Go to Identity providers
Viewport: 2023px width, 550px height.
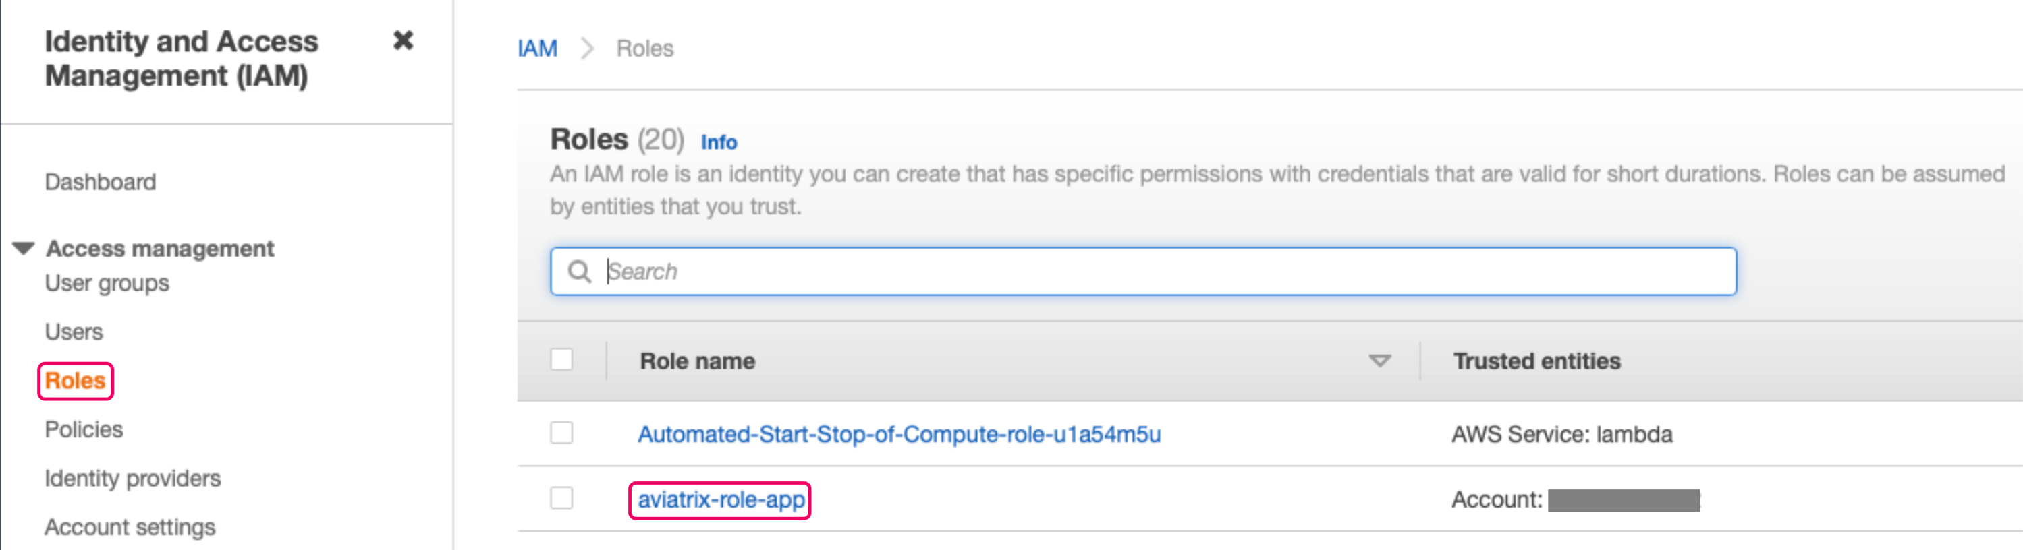[x=133, y=478]
